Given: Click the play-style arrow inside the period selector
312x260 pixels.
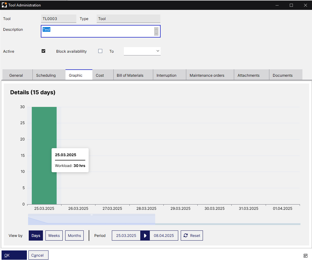Looking at the screenshot, I should [x=145, y=235].
